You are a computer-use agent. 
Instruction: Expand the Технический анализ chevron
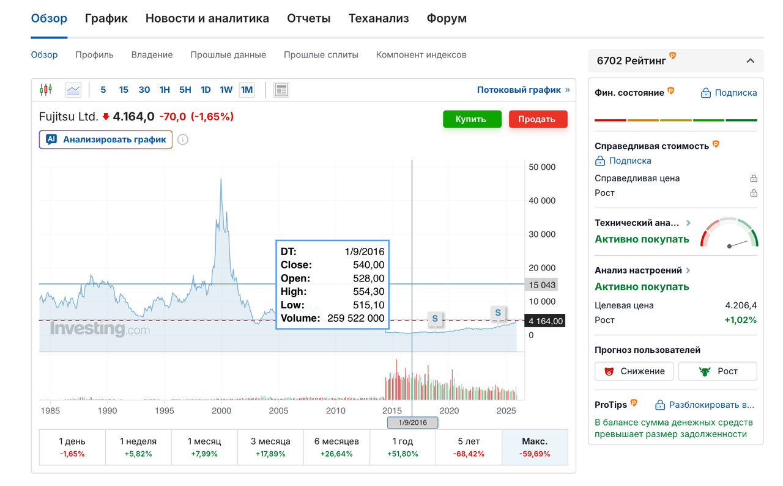pyautogui.click(x=689, y=223)
